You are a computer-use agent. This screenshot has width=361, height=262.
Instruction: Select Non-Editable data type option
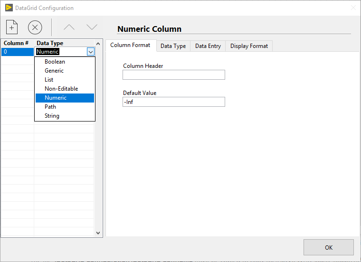point(61,89)
